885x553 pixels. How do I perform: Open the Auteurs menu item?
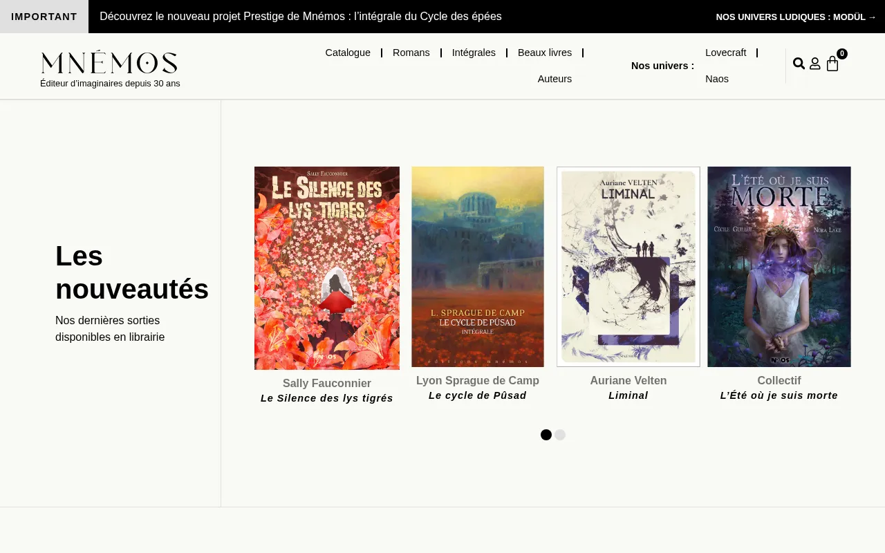point(555,79)
